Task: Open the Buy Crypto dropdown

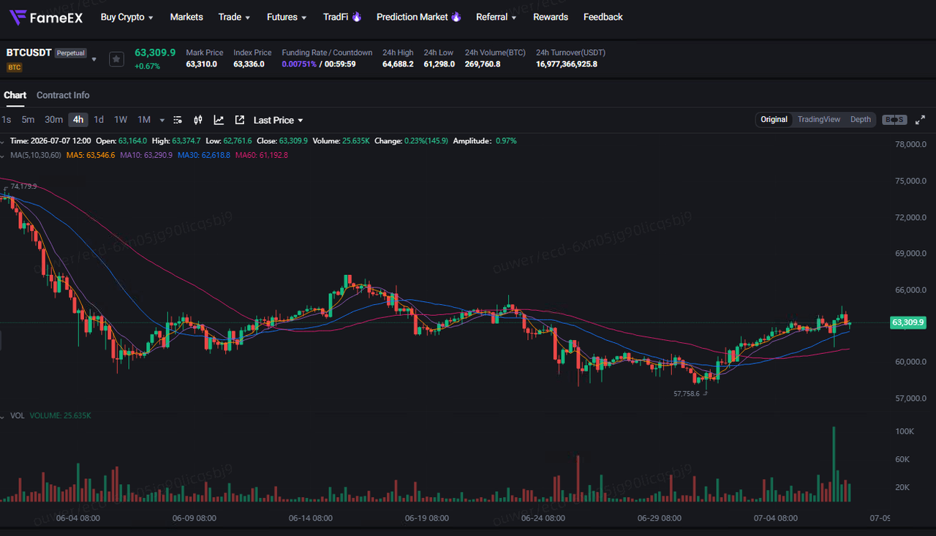Action: pos(127,17)
